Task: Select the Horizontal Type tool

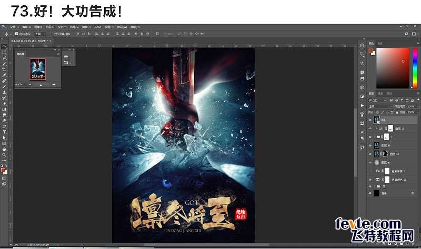Action: (x=4, y=132)
